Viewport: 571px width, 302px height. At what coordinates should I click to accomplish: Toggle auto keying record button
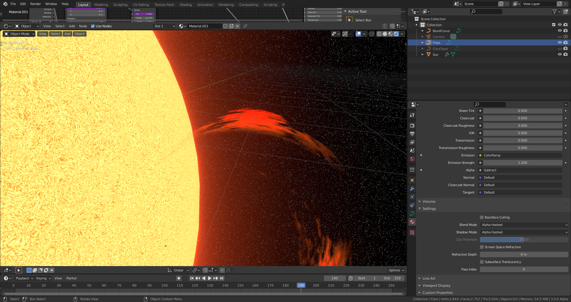click(x=179, y=278)
